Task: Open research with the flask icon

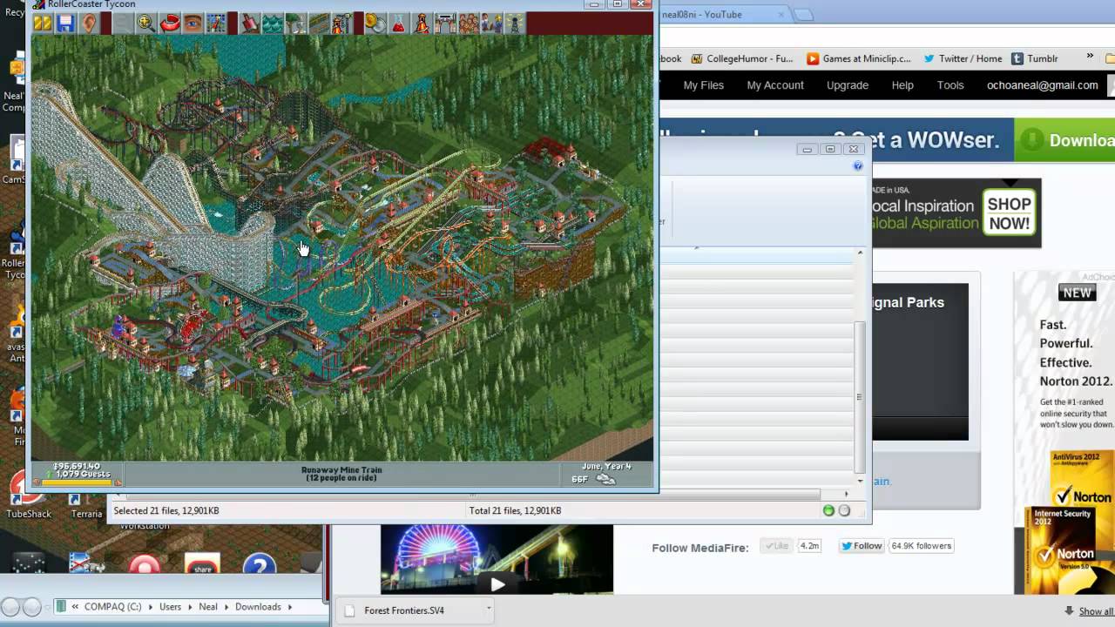Action: tap(399, 24)
